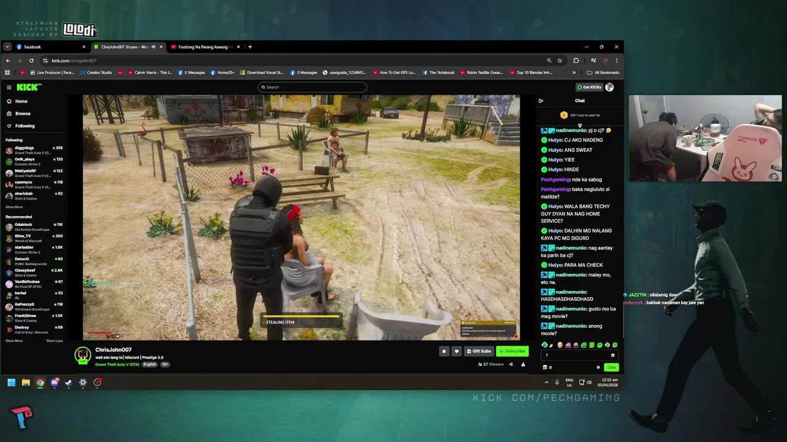Viewport: 787px width, 442px height.
Task: Open emoji picker in chat input
Action: 612,355
